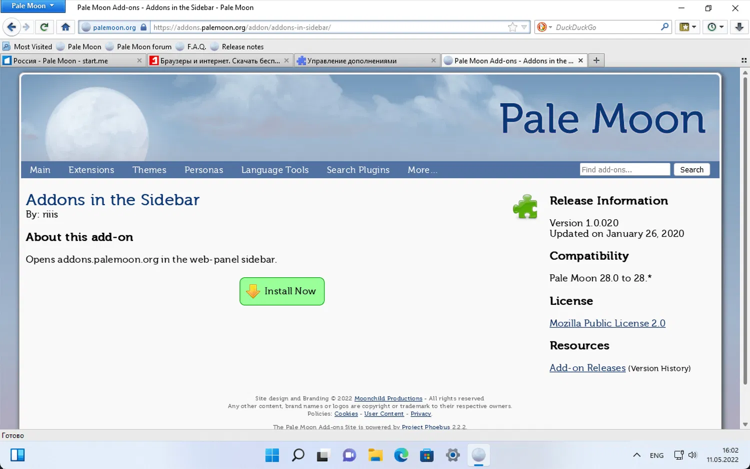
Task: Open the Add-on Releases version history link
Action: (x=587, y=368)
